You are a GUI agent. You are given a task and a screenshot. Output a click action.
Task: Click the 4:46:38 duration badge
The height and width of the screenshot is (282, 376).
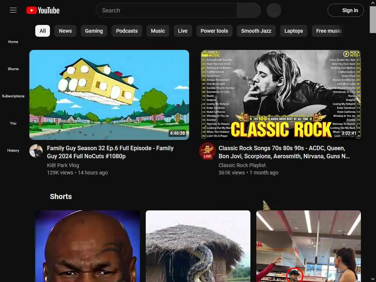pos(177,133)
